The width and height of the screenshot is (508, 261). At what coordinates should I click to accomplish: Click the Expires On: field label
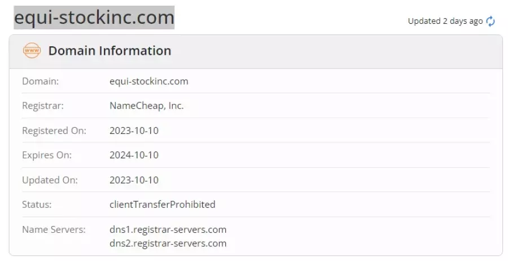point(47,155)
